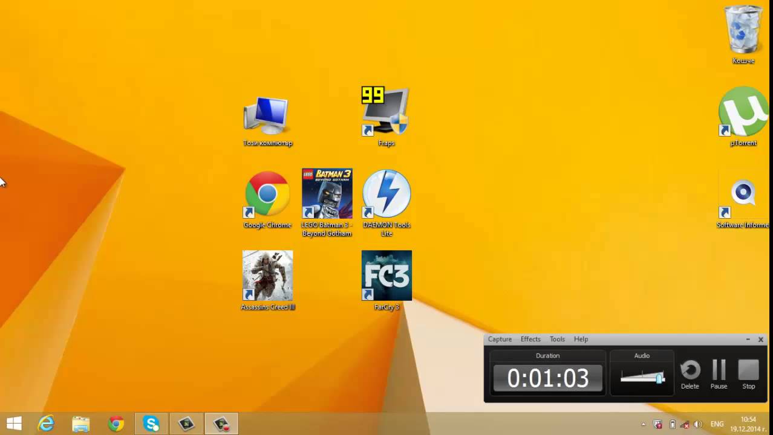Open the taskbar clock showing 10:54
773x435 pixels.
[748, 424]
